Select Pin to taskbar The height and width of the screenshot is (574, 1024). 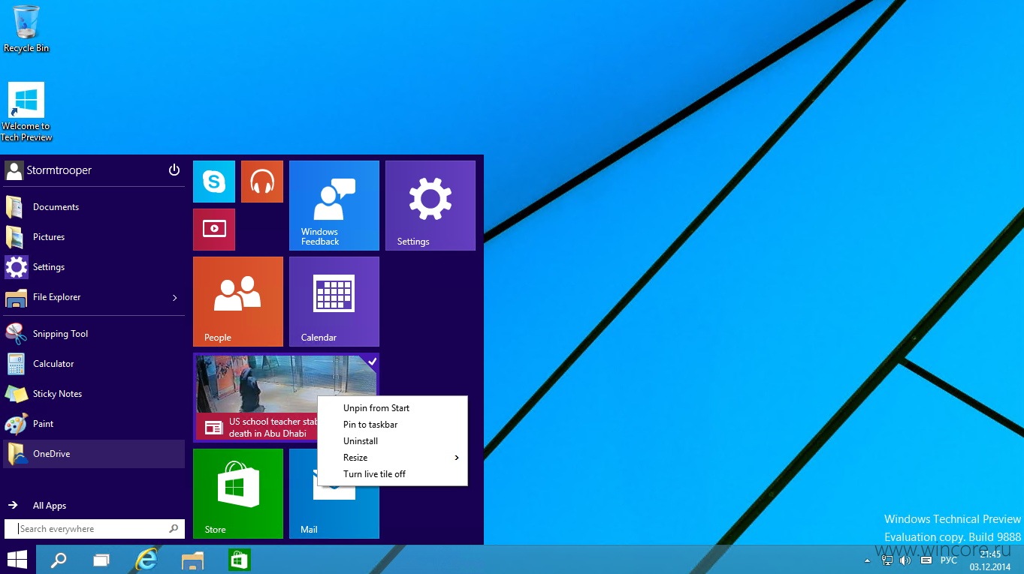[393, 425]
